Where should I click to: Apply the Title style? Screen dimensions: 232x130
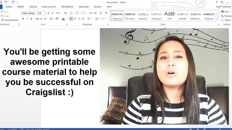pyautogui.click(x=170, y=16)
